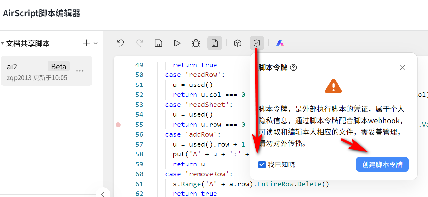This screenshot has height=197, width=428.
Task: Click the help icon beside 脚本令牌
Action: 293,67
